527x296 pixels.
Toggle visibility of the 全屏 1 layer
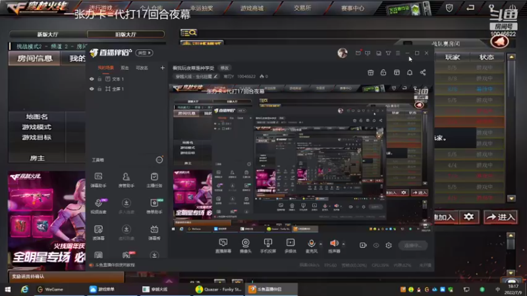tap(92, 89)
